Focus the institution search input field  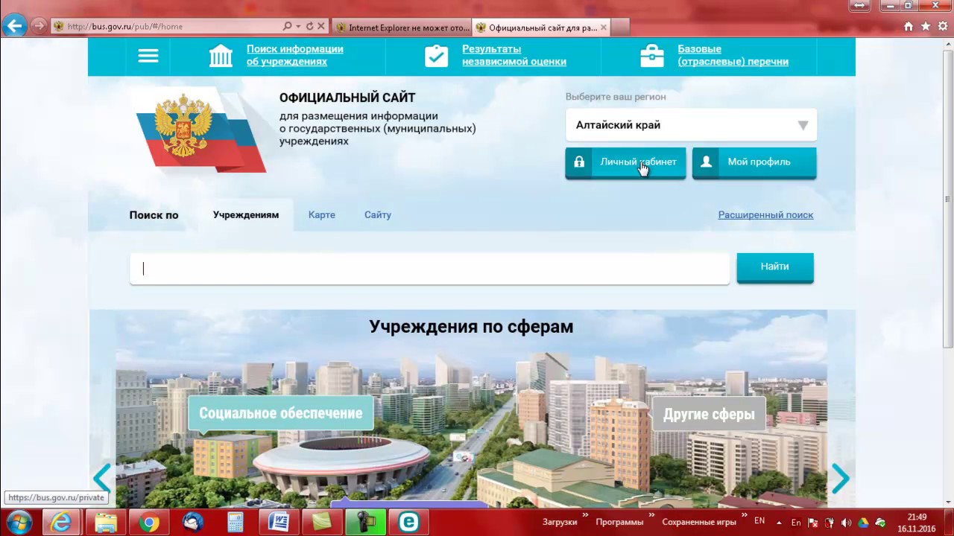pos(430,269)
